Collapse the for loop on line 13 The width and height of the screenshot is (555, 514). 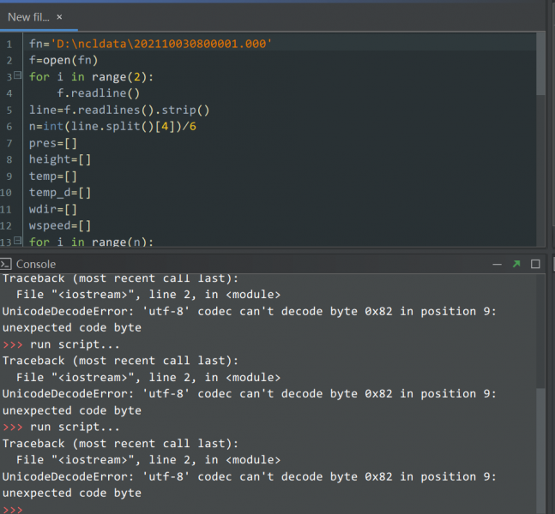point(18,242)
